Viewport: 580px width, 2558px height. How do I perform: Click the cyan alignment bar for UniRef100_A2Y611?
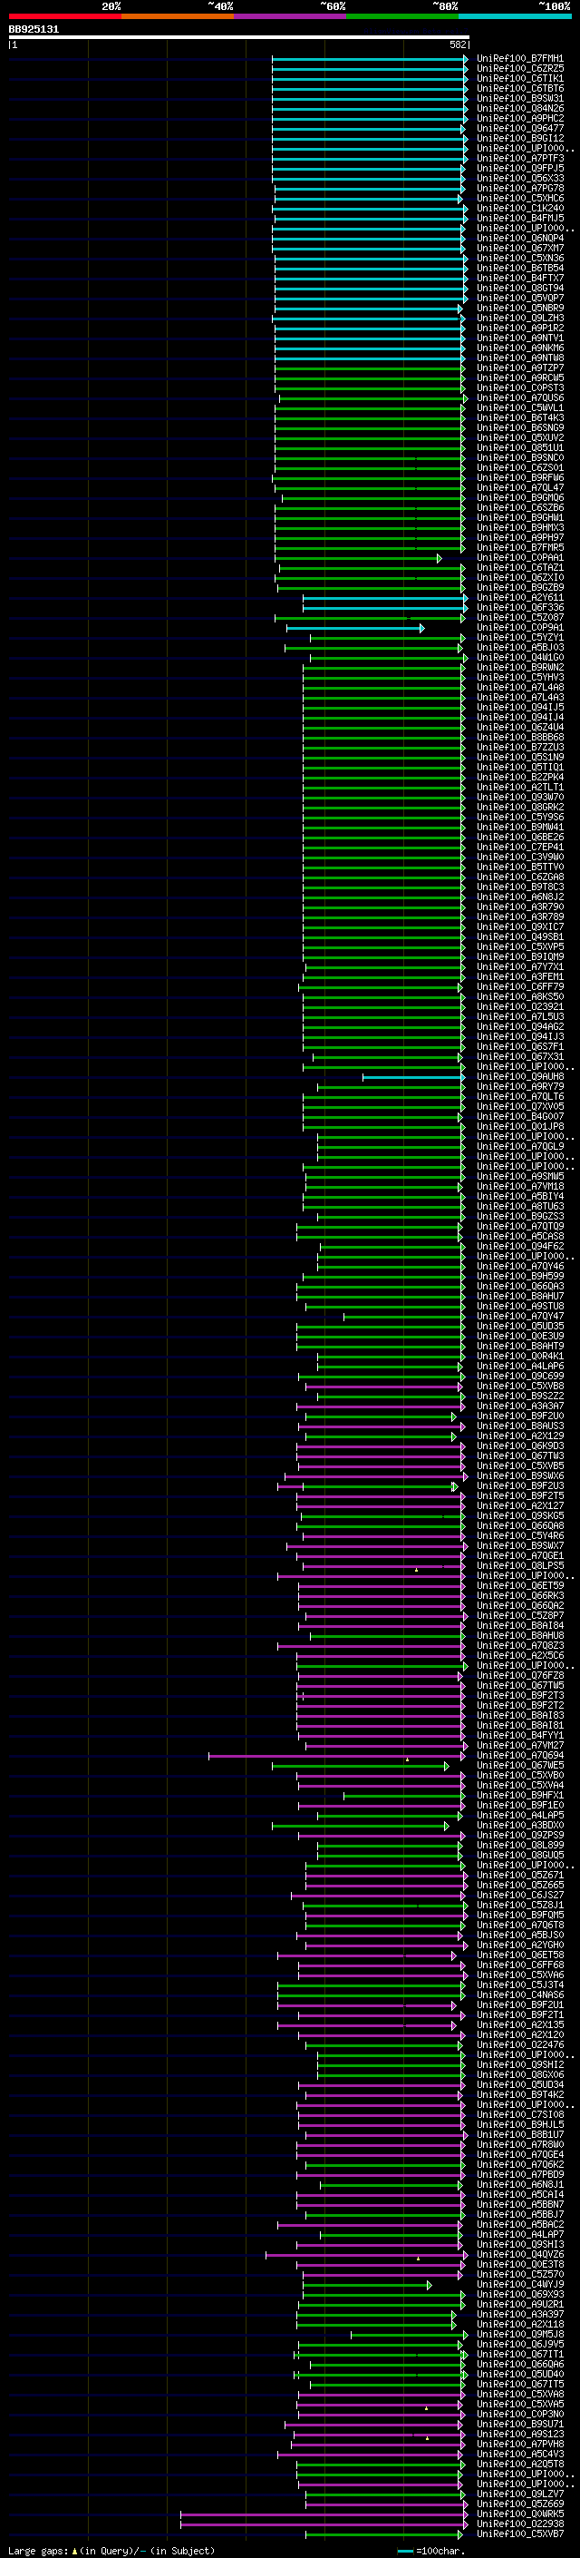point(384,598)
